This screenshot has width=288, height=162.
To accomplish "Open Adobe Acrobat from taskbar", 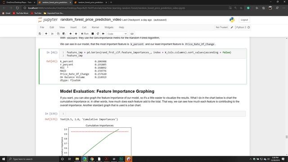I will 107,159.
